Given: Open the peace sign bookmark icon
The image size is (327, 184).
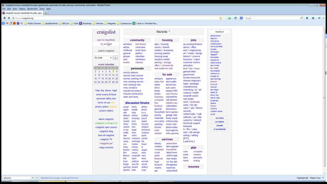Looking at the screenshot, I should coord(18,23).
